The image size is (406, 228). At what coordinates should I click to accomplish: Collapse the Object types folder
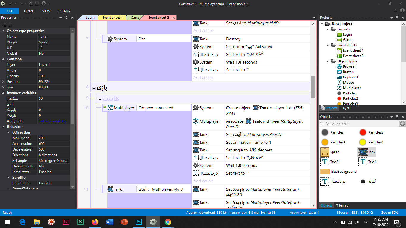[x=328, y=61]
